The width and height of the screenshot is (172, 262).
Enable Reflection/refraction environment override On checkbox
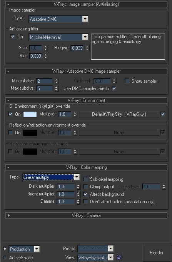point(10,133)
